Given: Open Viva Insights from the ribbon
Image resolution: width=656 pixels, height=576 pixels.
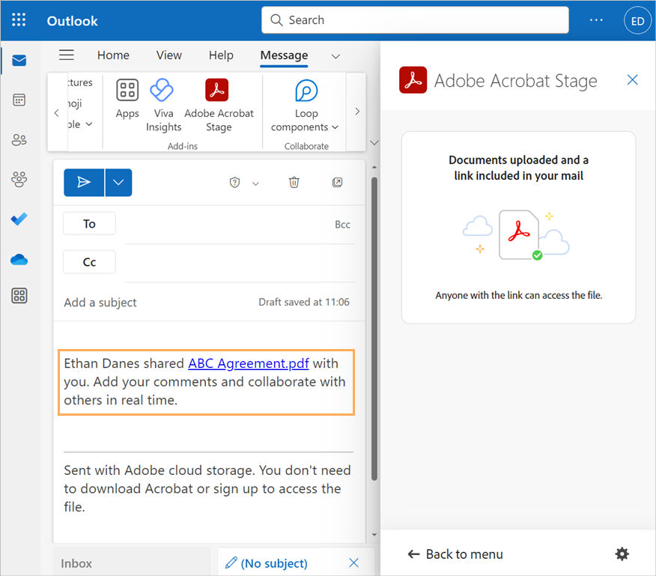Looking at the screenshot, I should click(x=163, y=101).
